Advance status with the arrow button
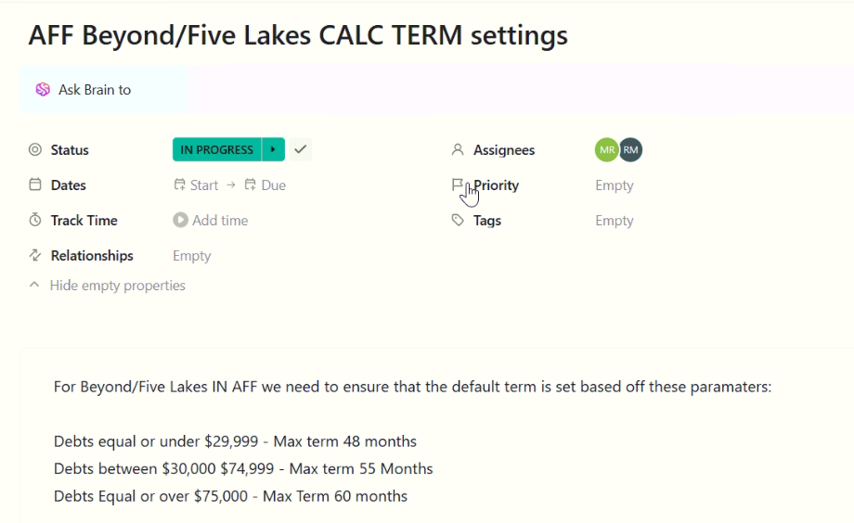The image size is (854, 523). (x=273, y=149)
